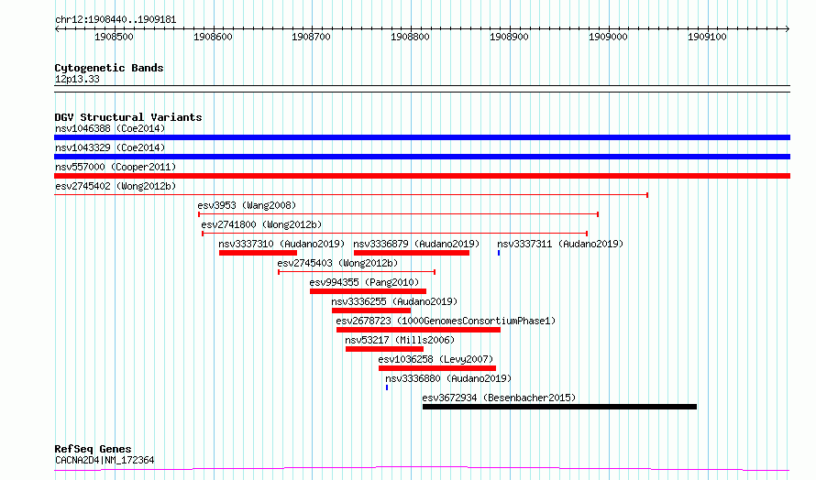Open the nsv3336255 (Audano2019) label
The width and height of the screenshot is (816, 480).
tap(394, 301)
